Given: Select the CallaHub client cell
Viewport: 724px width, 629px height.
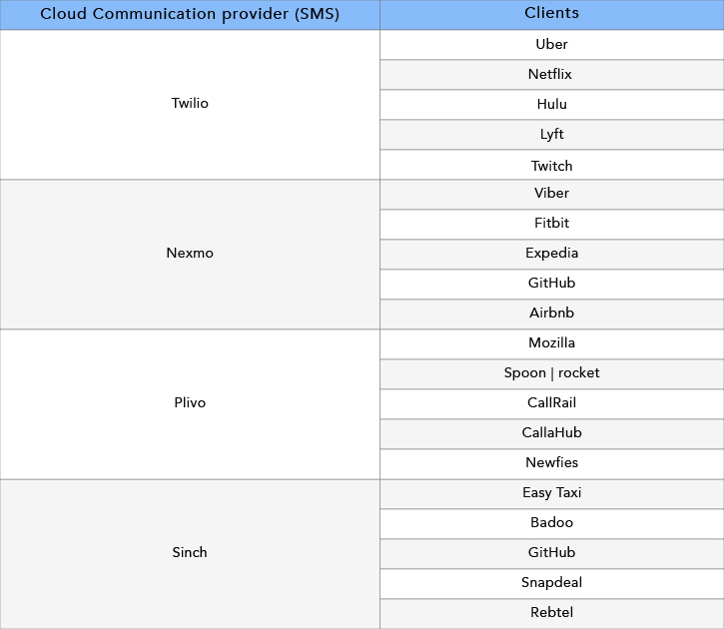Looking at the screenshot, I should [552, 434].
